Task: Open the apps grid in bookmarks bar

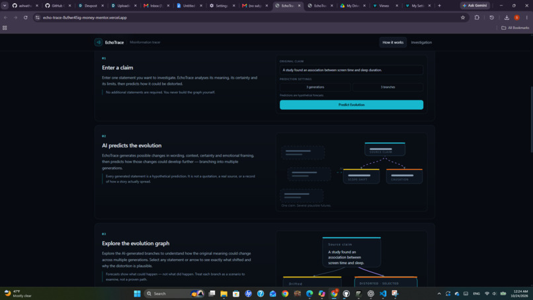Action: coord(5,28)
